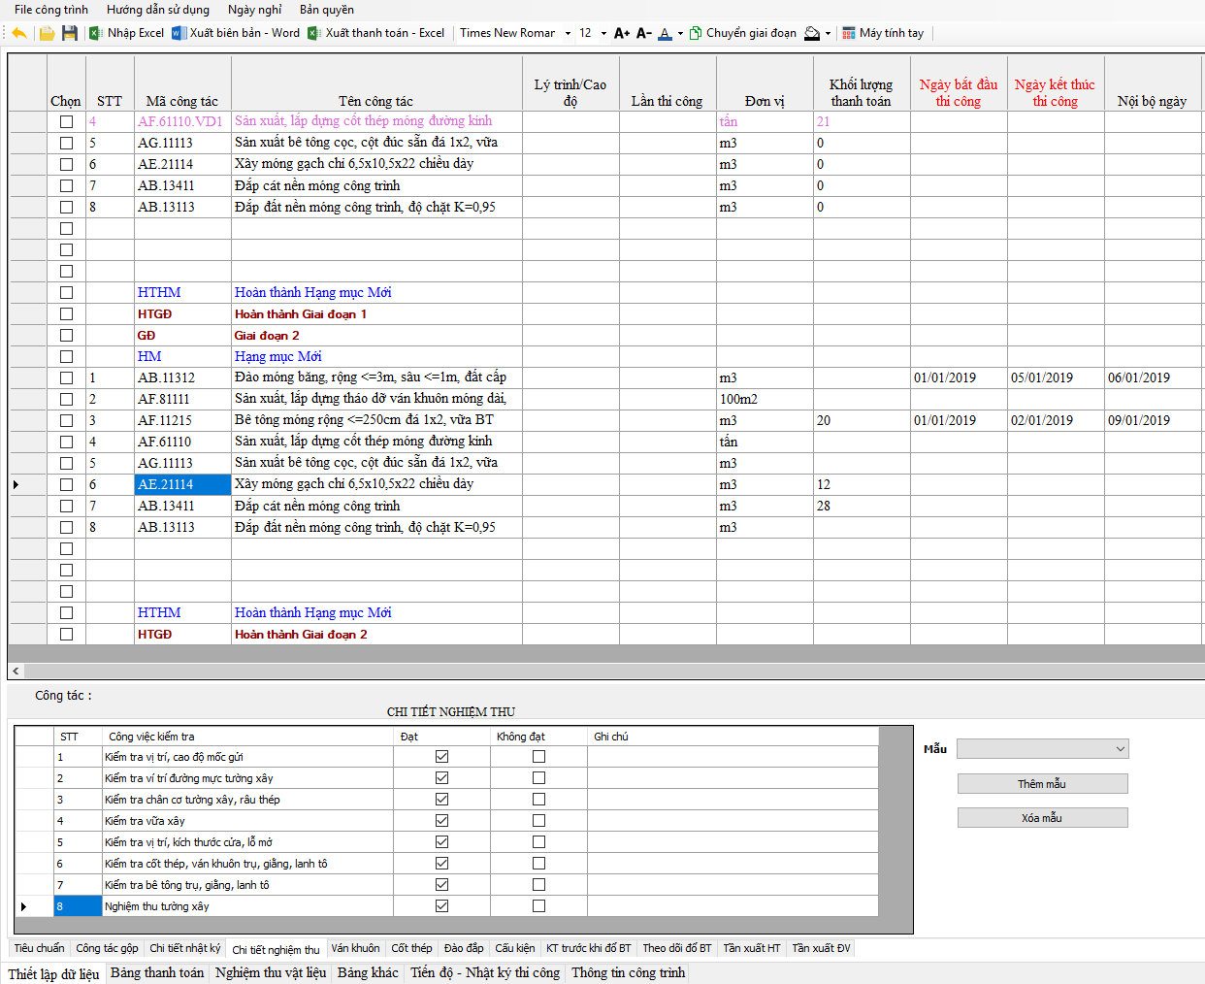1205x984 pixels.
Task: Click the save floppy disk icon
Action: 69,33
